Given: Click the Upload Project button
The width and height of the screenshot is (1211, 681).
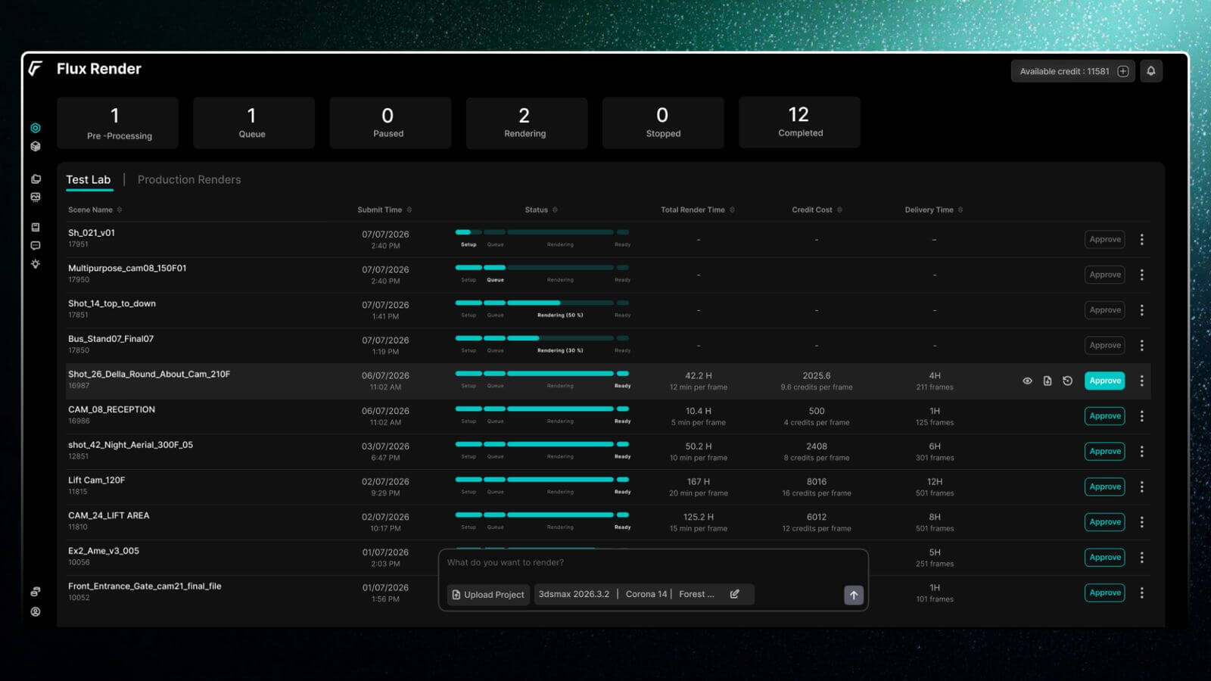Looking at the screenshot, I should coord(488,595).
